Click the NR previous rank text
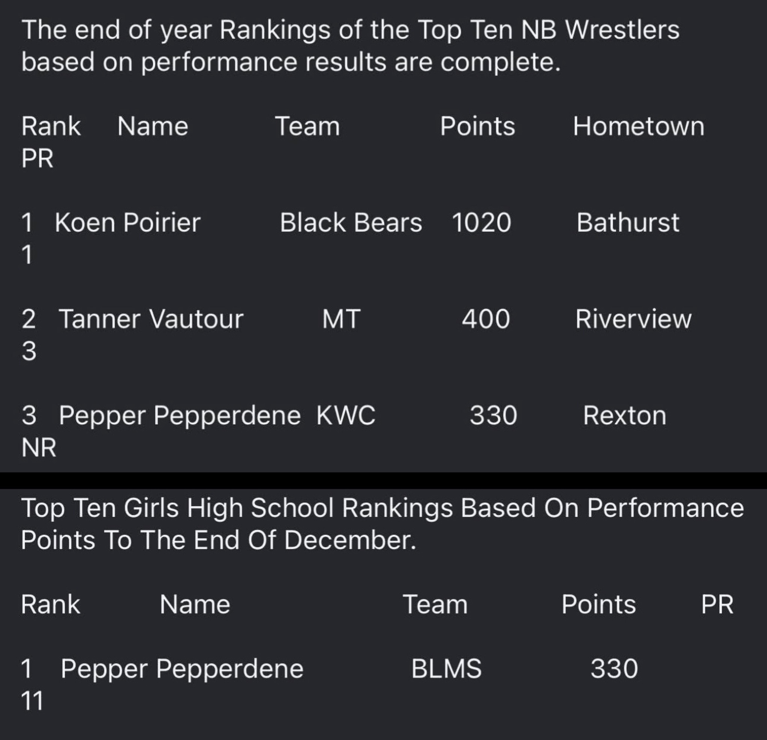 pos(39,448)
